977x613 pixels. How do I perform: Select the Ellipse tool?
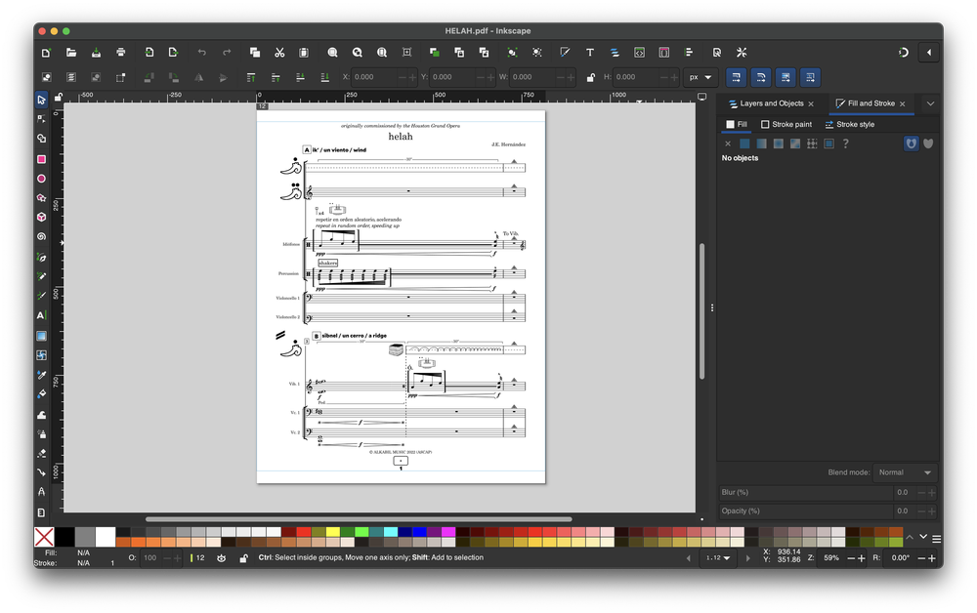coord(41,179)
